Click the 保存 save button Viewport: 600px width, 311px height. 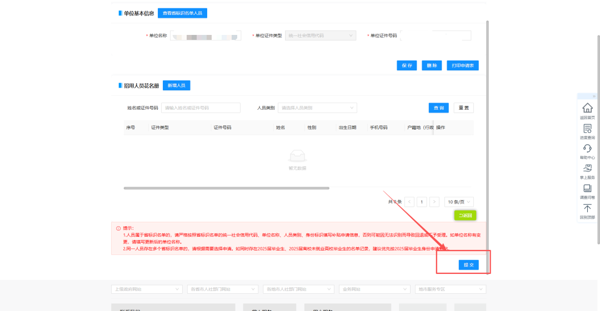coord(407,65)
